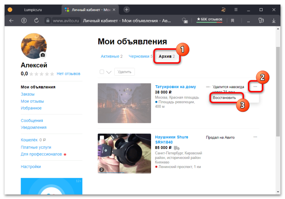Click the star rating next to 0,0
This screenshot has width=285, height=199.
(42, 74)
